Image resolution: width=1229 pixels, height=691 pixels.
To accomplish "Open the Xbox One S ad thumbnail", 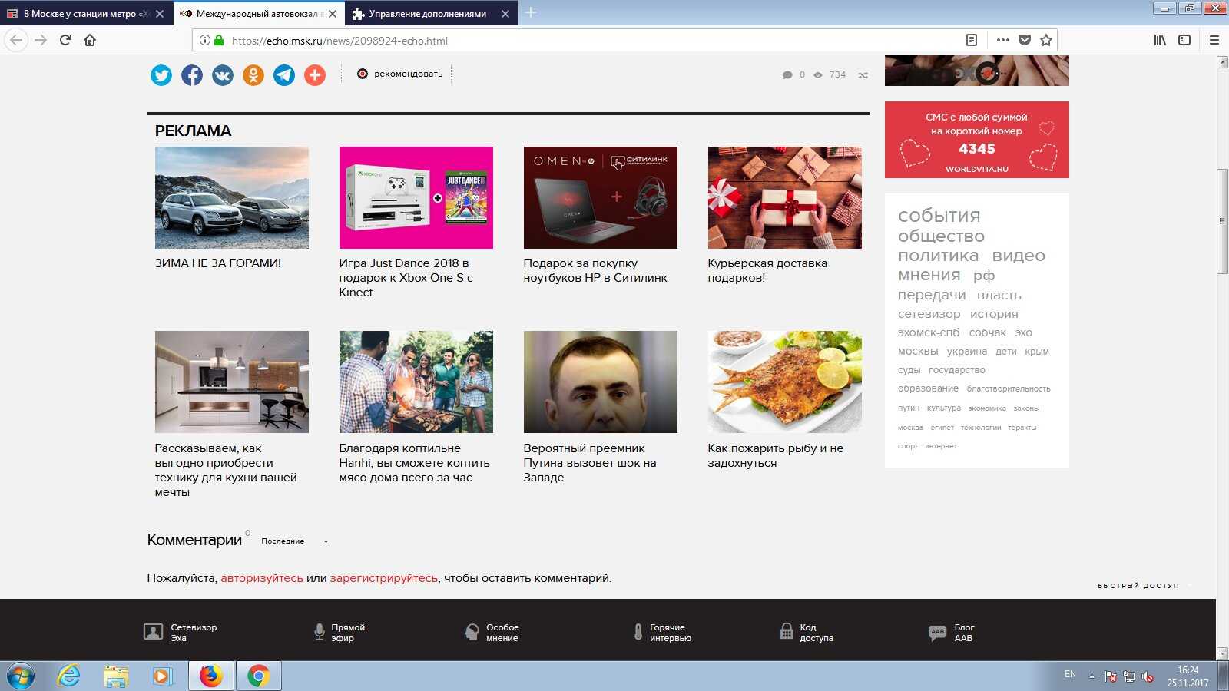I will coord(416,197).
